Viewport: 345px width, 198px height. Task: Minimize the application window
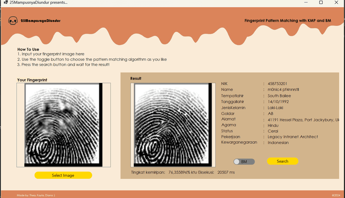point(306,3)
